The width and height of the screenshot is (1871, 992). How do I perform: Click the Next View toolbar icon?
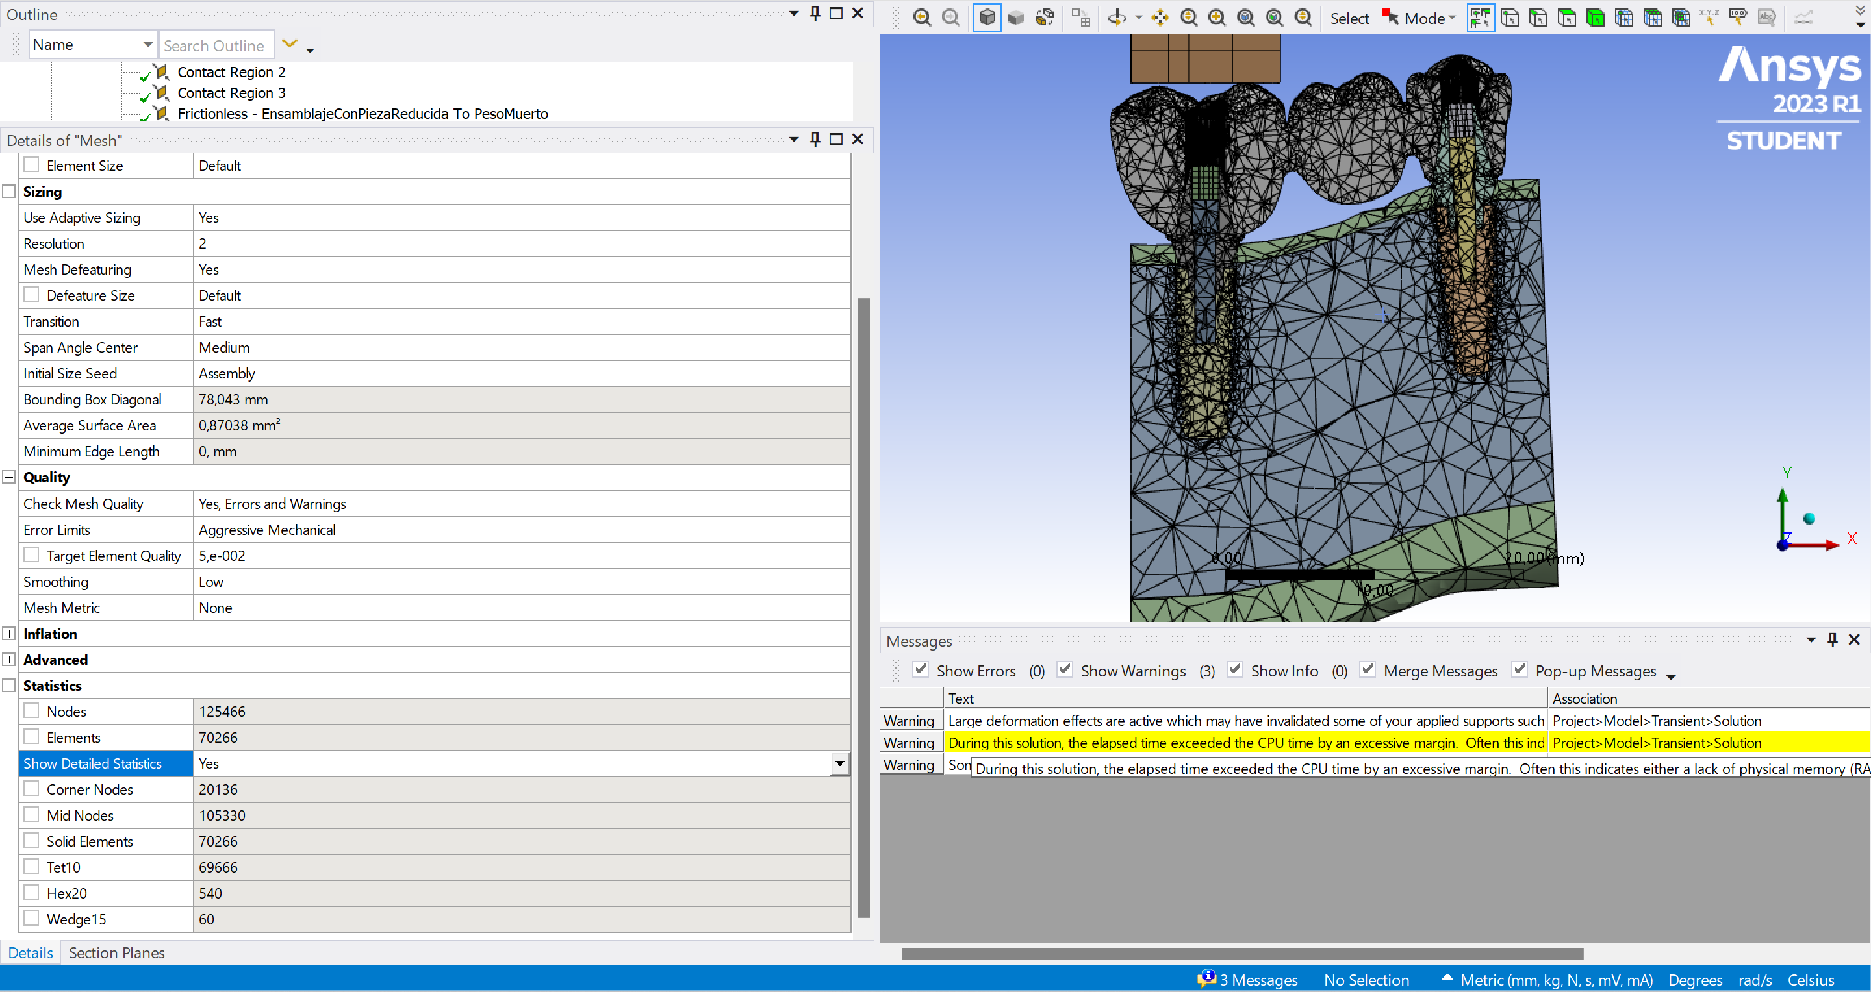click(950, 18)
